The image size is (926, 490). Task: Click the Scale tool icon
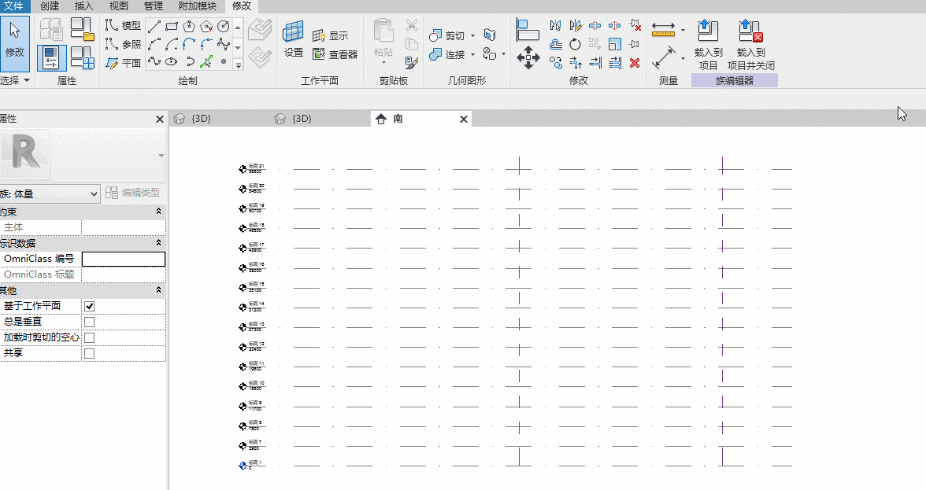[615, 44]
